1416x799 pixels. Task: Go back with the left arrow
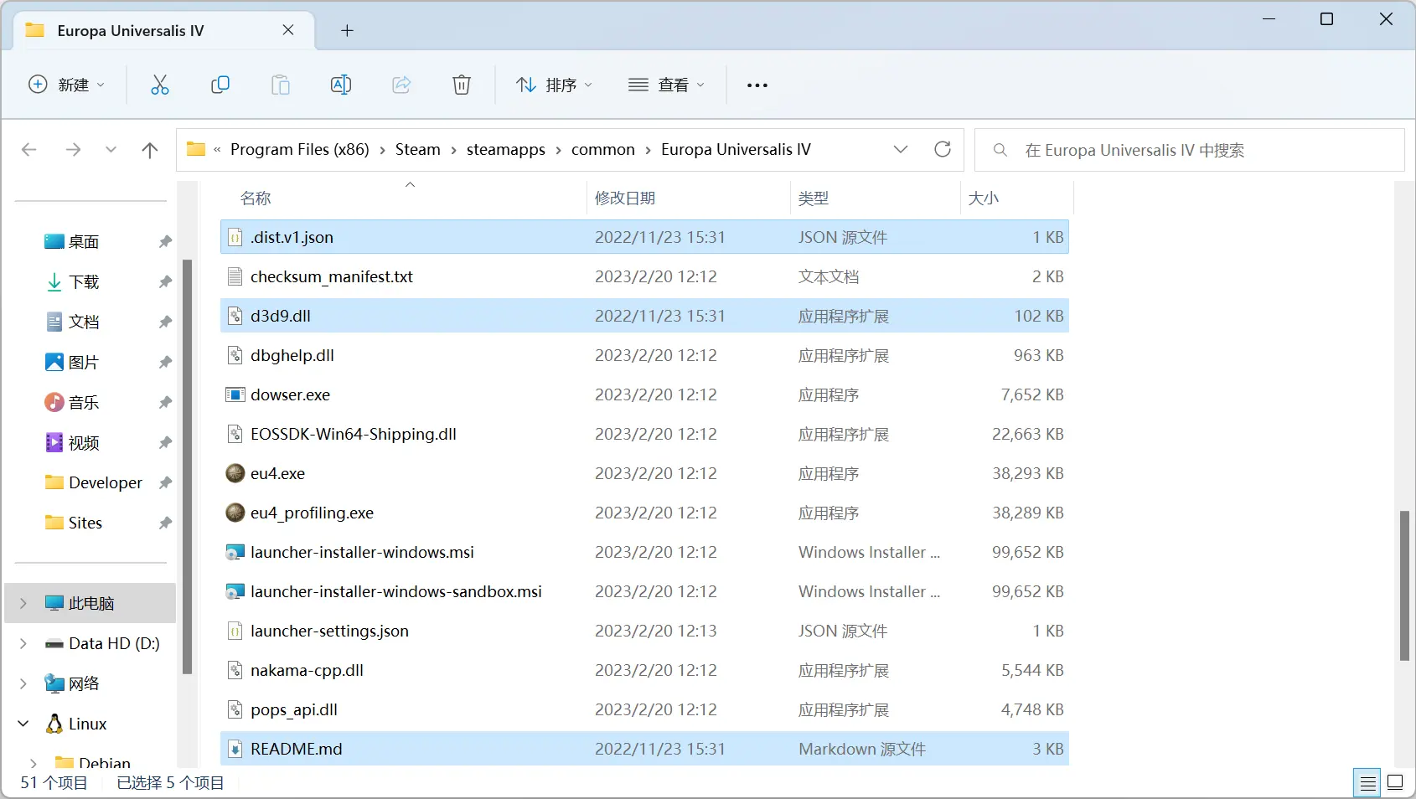pos(29,150)
